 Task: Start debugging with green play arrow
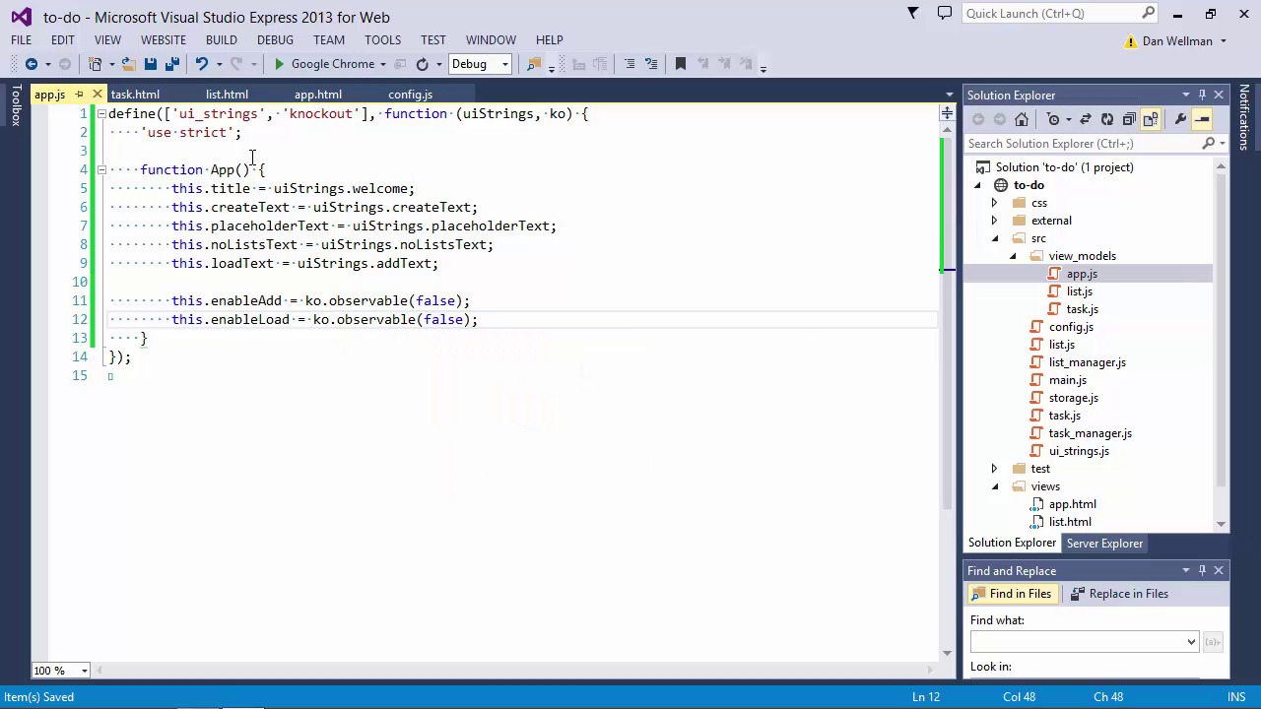(279, 64)
